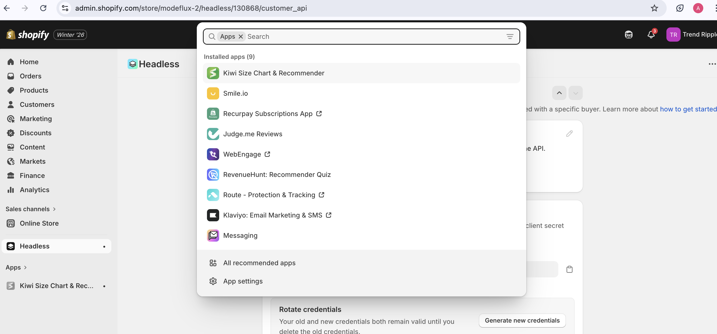Follow the how to get started link
Screen dimensions: 717x334
[688, 109]
